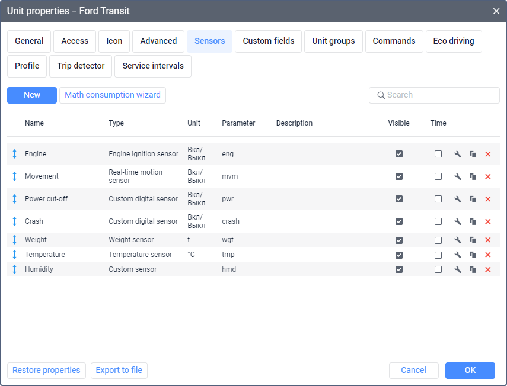The image size is (507, 386).
Task: Open properties wrench for Crash sensor
Action: (x=458, y=221)
